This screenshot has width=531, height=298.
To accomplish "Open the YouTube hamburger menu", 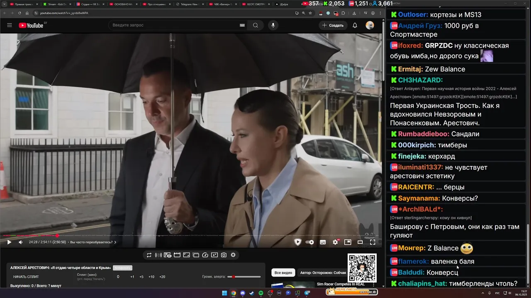I will (9, 25).
